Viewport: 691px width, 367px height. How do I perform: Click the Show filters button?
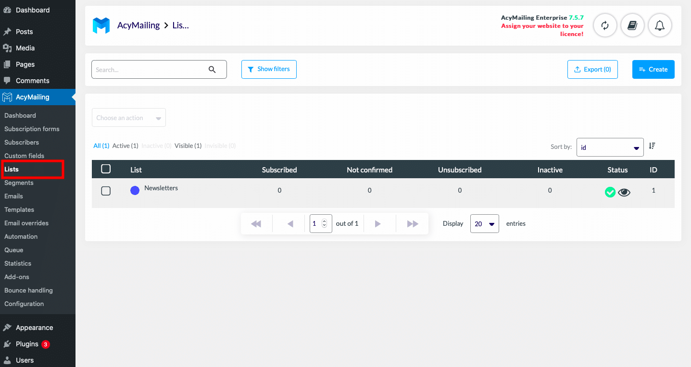[x=269, y=69]
